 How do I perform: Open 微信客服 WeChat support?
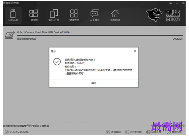point(113,132)
